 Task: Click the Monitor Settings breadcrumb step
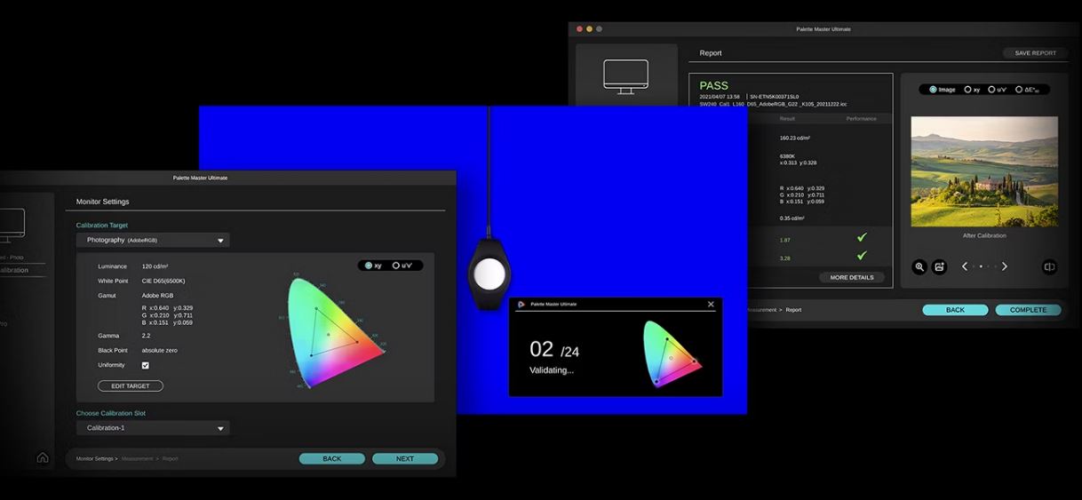coord(96,459)
